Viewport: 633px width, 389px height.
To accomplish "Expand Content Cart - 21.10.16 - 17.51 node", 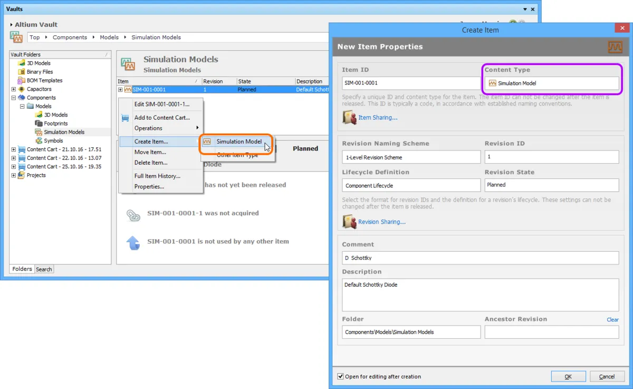I will tap(14, 149).
